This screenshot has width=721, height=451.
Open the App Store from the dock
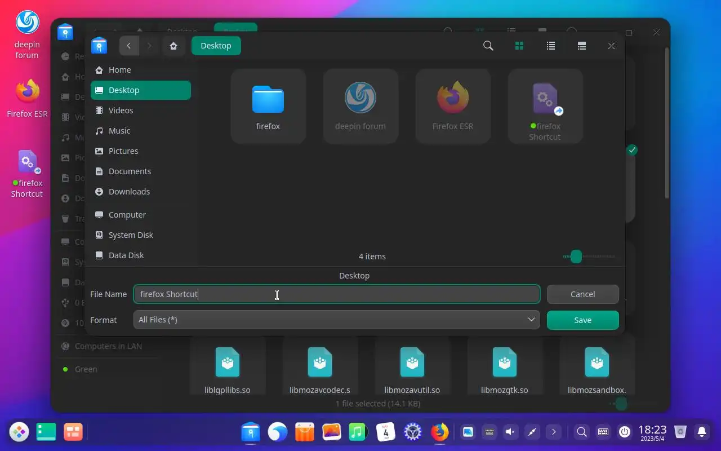pyautogui.click(x=305, y=432)
